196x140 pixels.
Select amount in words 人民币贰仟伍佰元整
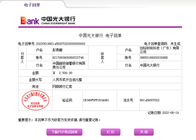tap(67, 80)
